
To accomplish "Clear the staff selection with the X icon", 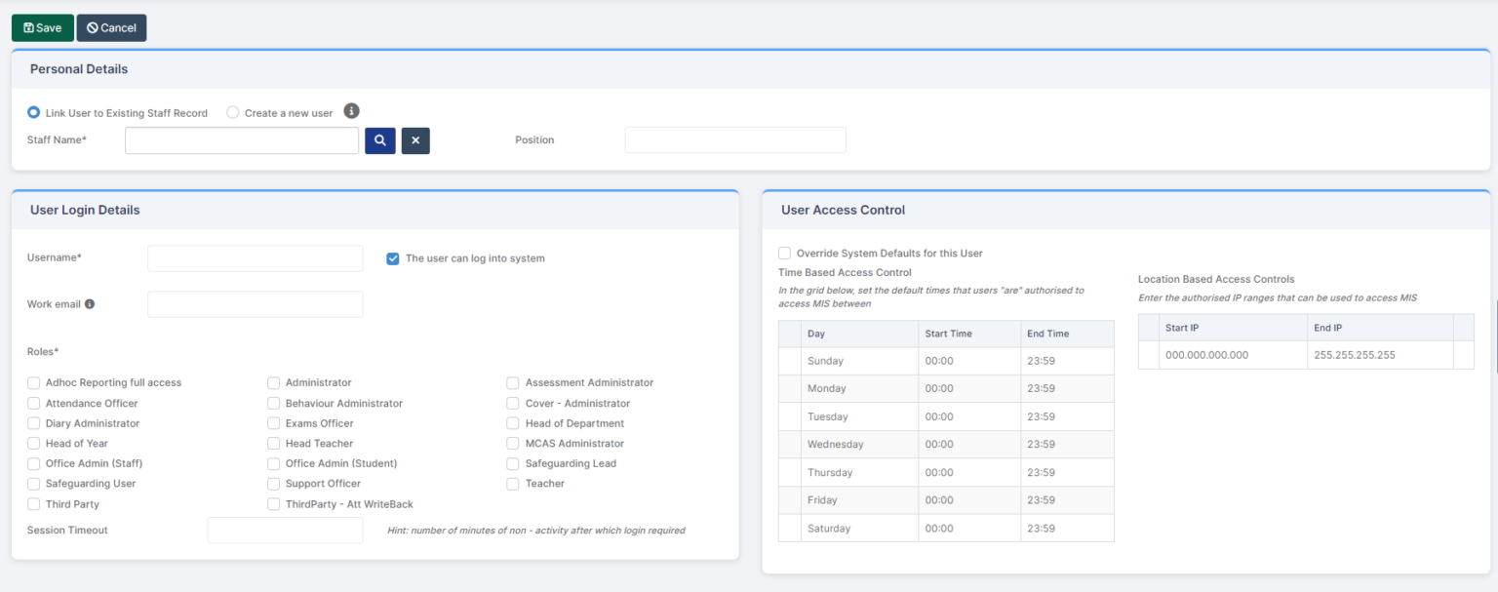I will pyautogui.click(x=414, y=139).
